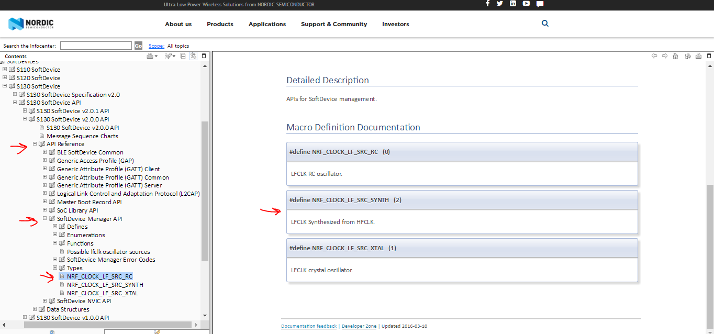Image resolution: width=714 pixels, height=334 pixels.
Task: Open SoftDevice Manager Error Codes topic
Action: coord(111,260)
